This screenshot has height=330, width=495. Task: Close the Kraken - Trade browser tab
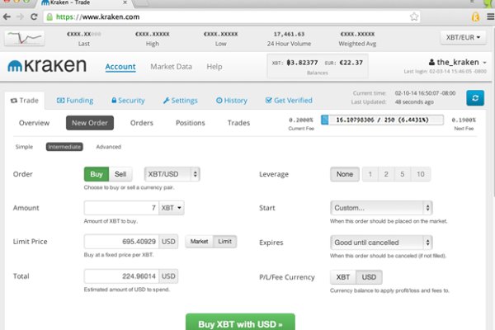[125, 2]
